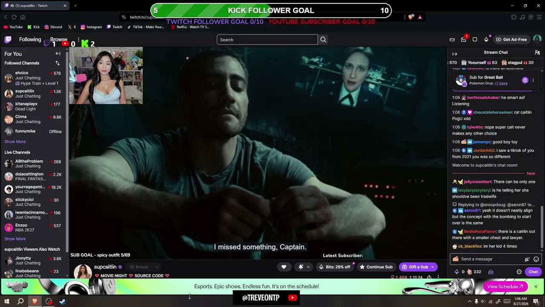Viewport: 545px width, 307px height.
Task: Open the emote picker in chat
Action: (x=536, y=259)
